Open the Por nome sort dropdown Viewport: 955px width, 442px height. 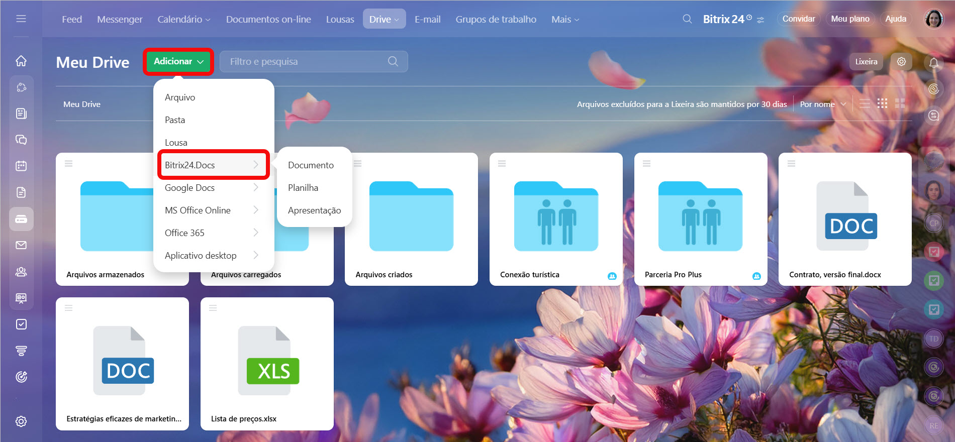point(823,104)
